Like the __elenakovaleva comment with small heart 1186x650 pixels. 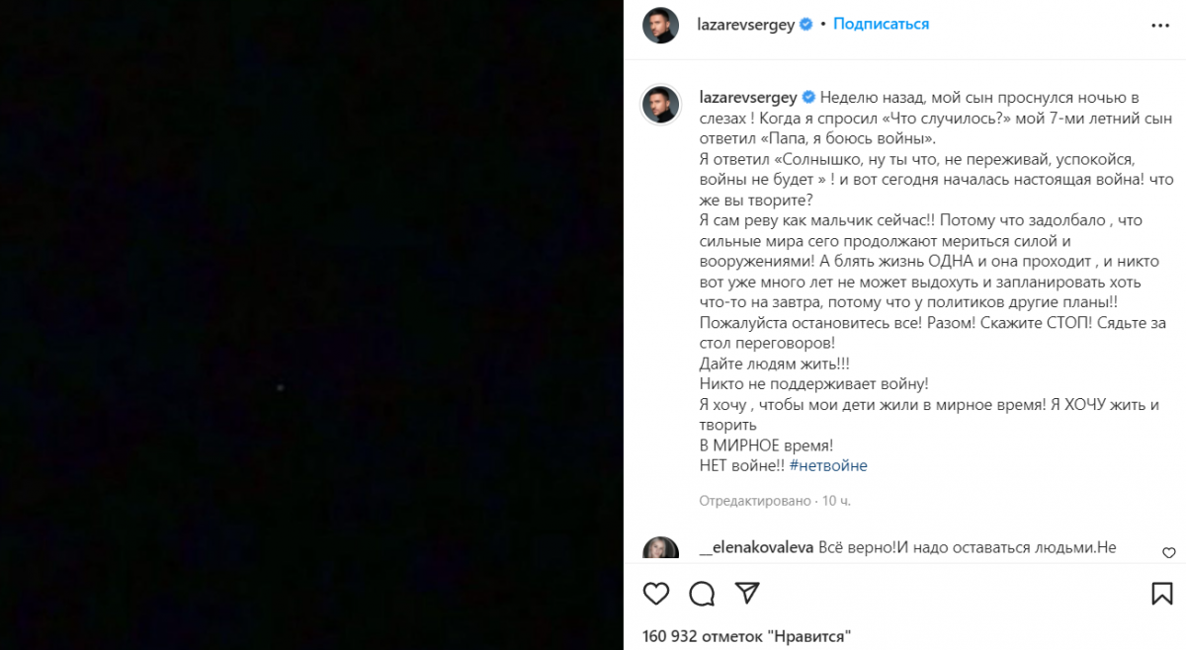coord(1169,552)
